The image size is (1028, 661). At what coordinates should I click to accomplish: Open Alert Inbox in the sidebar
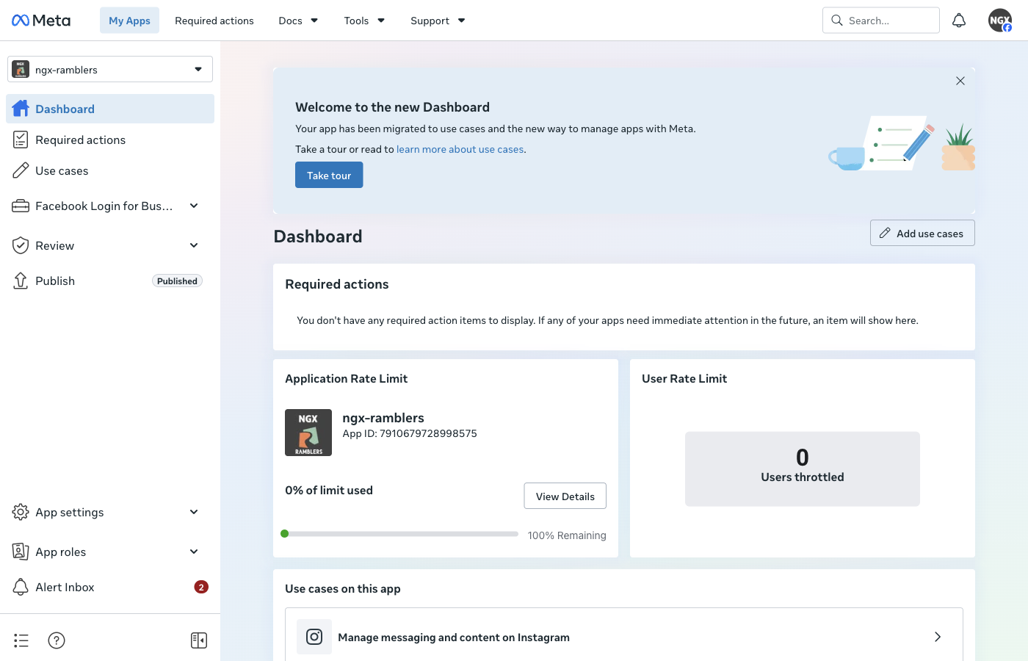click(110, 587)
